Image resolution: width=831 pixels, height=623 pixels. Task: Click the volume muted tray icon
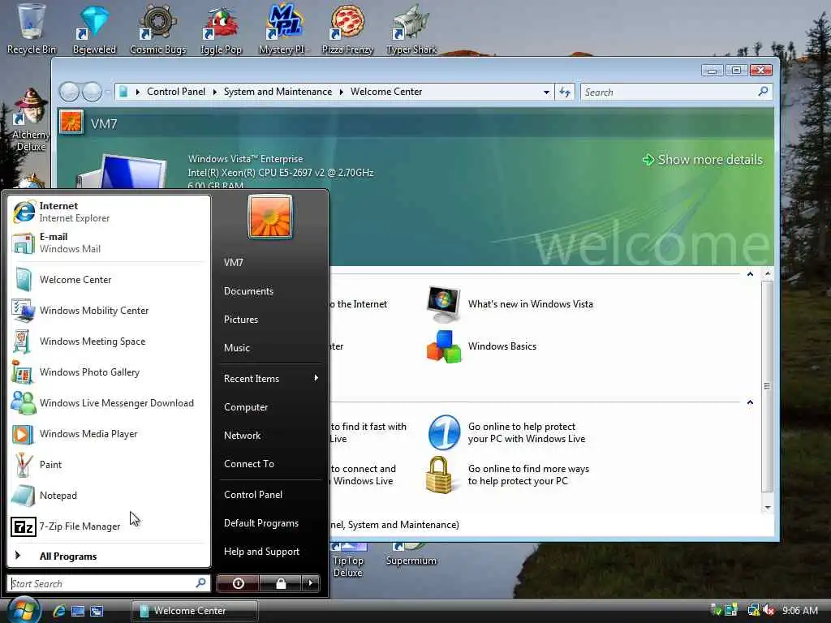(769, 610)
